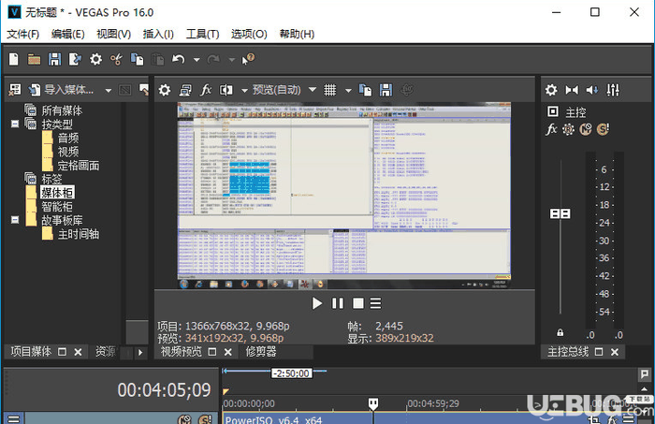This screenshot has width=655, height=424.
Task: Click PowerISO_v6.4_x64 clip on timeline
Action: pos(273,420)
